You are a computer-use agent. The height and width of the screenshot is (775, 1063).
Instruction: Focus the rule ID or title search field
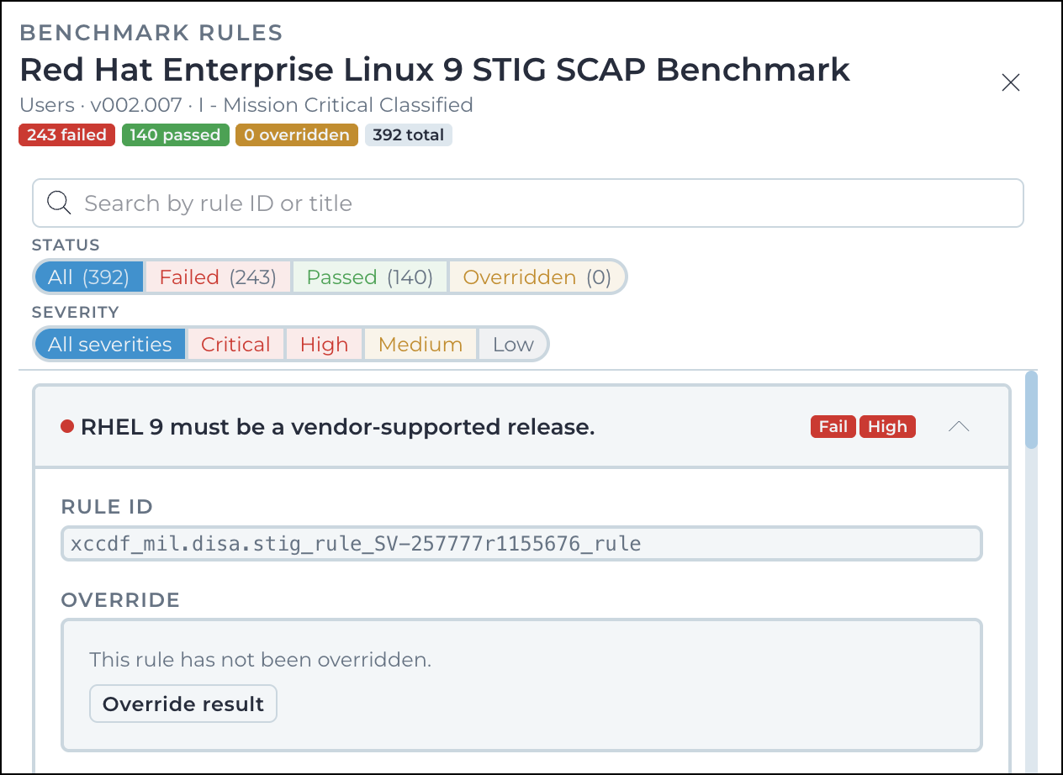coord(528,203)
